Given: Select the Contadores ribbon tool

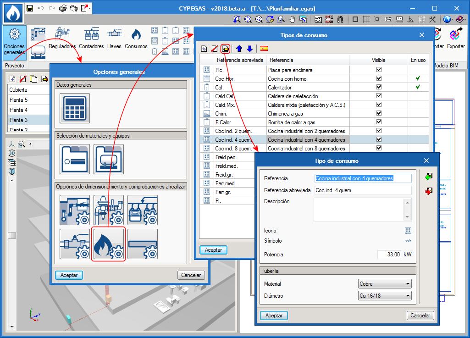Looking at the screenshot, I should [91, 38].
